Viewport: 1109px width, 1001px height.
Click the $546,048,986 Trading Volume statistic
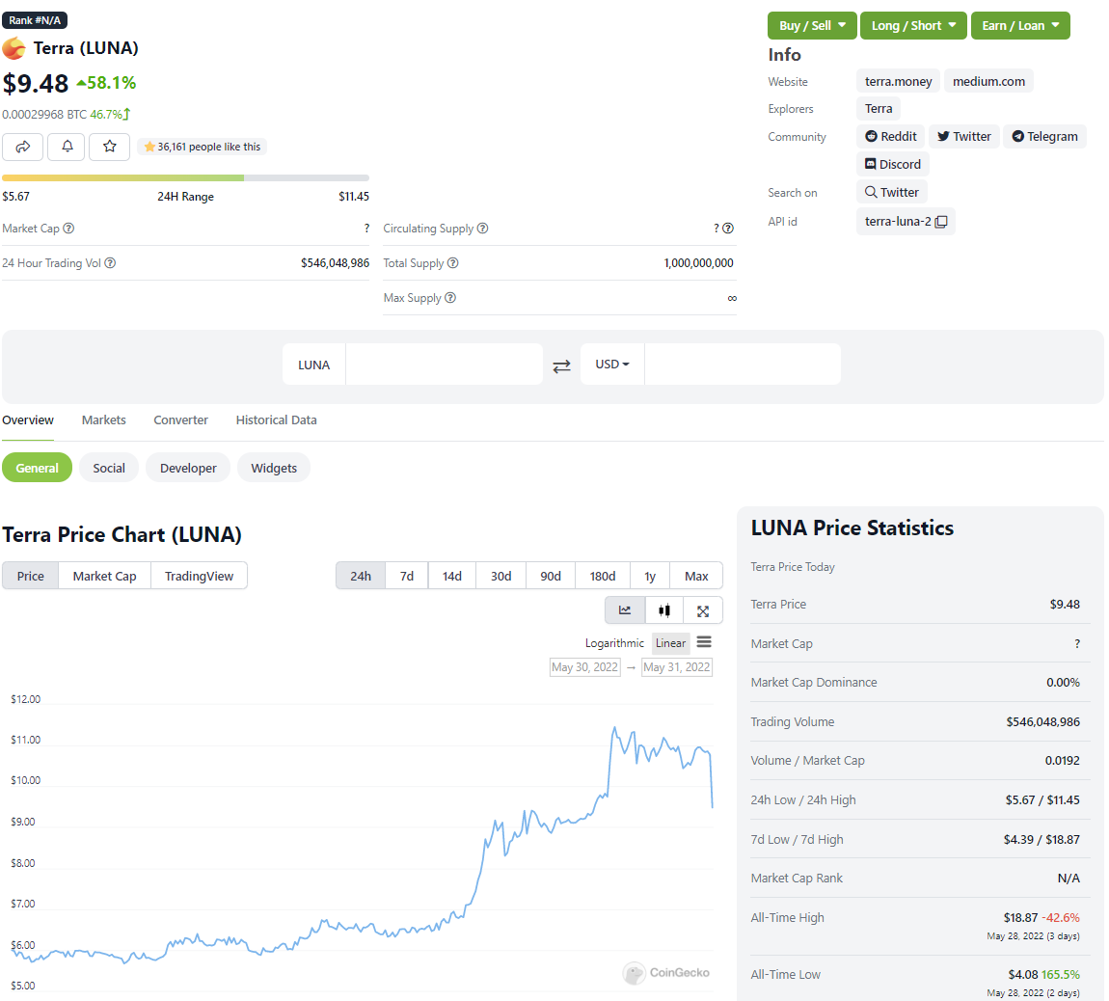click(1042, 721)
